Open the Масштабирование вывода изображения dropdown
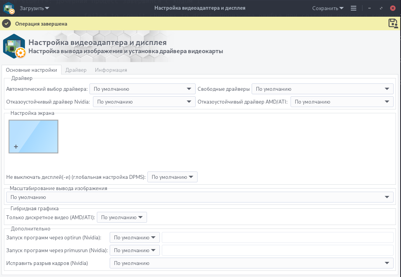 pyautogui.click(x=200, y=197)
